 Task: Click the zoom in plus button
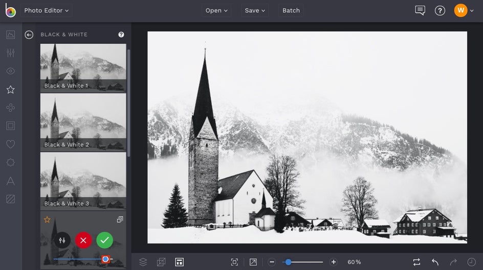coord(333,262)
